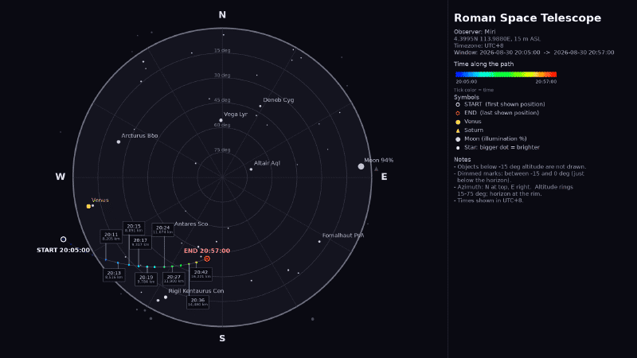This screenshot has width=637, height=358.
Task: Click the 20:57:00 label under the gradient
Action: pyautogui.click(x=546, y=82)
